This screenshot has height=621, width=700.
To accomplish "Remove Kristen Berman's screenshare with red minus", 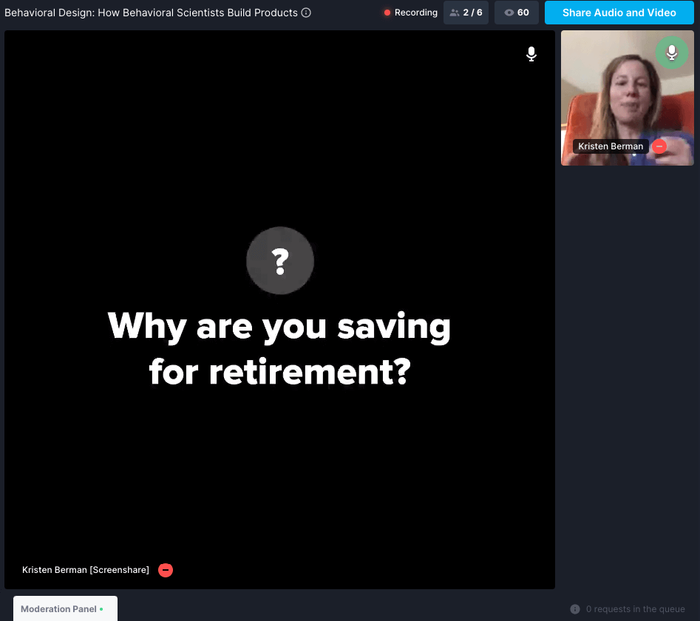I will [166, 570].
